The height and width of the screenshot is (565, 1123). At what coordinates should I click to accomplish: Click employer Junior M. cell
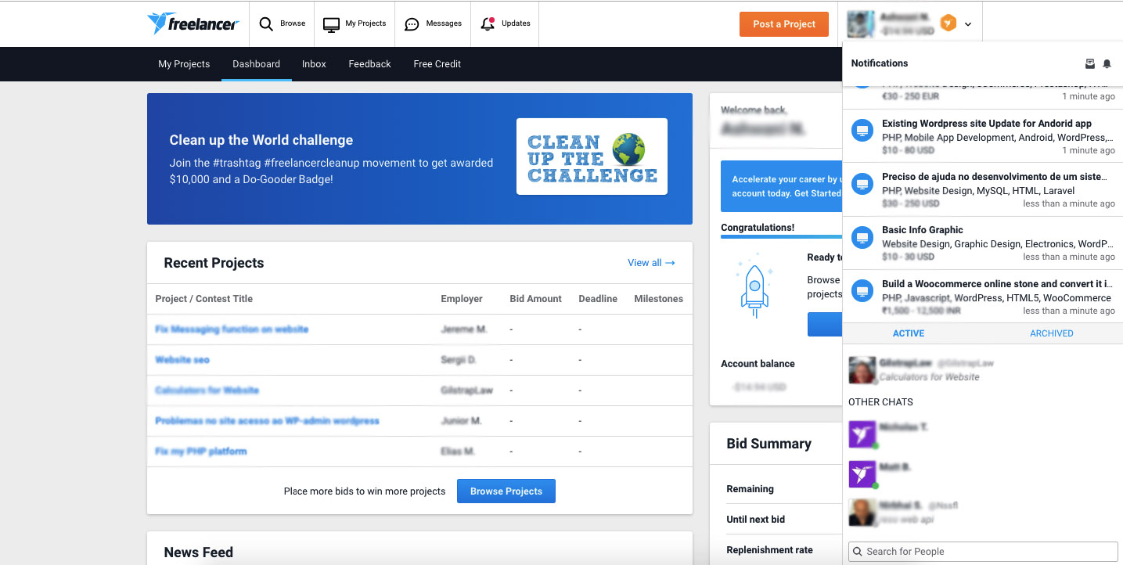click(x=462, y=421)
